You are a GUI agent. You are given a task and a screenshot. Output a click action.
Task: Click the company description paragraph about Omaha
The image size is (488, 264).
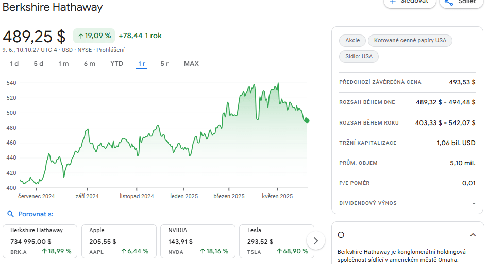(401, 256)
